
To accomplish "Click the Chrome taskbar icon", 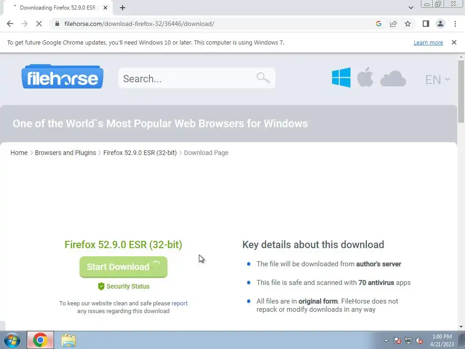I will coord(40,340).
